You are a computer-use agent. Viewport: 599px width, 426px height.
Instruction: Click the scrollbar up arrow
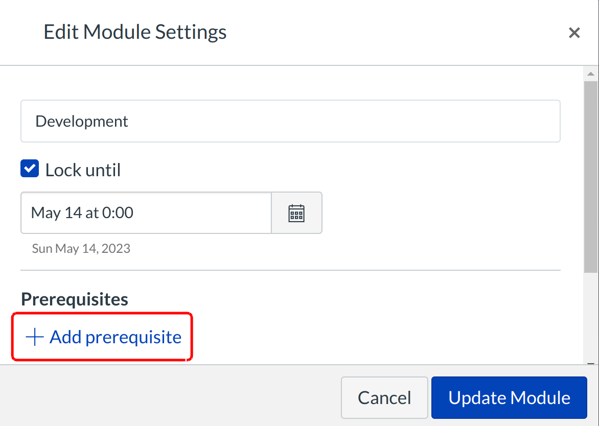pos(590,75)
